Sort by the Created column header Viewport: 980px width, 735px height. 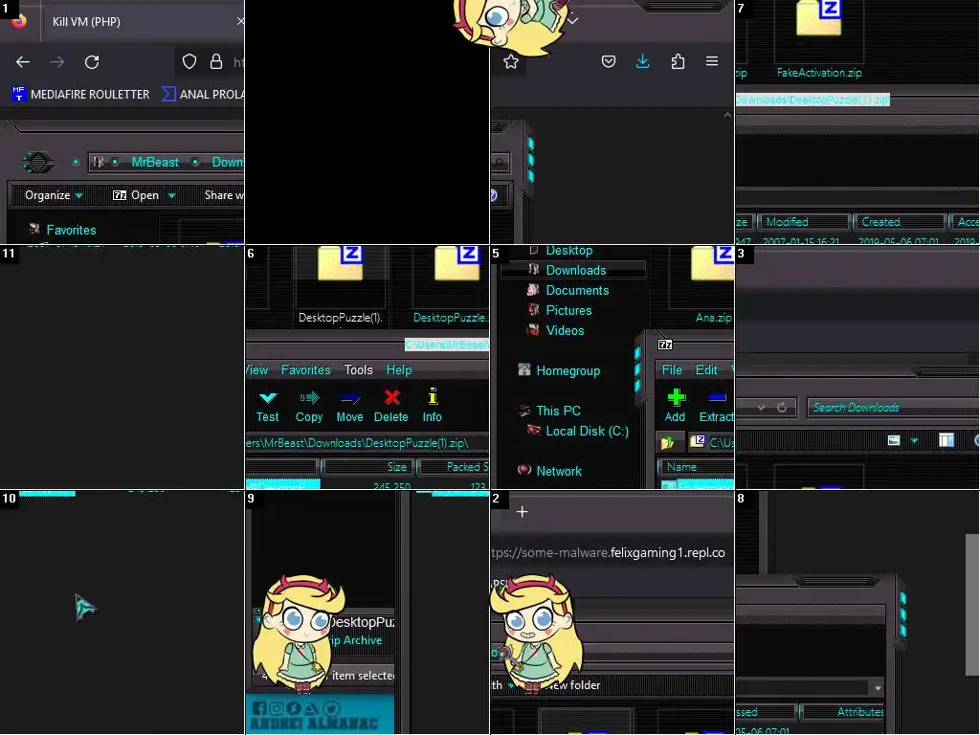tap(900, 222)
